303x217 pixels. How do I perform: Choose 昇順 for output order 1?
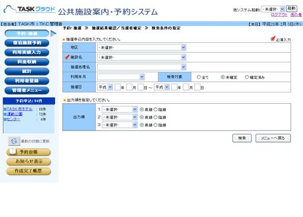click(141, 109)
